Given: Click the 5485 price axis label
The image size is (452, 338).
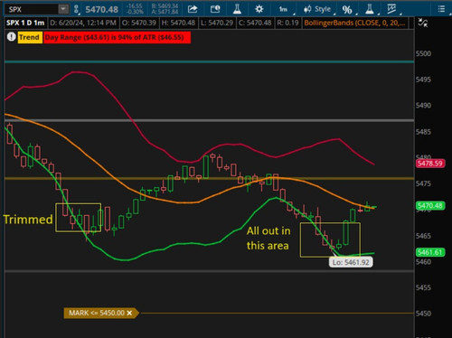Looking at the screenshot, I should tap(423, 132).
